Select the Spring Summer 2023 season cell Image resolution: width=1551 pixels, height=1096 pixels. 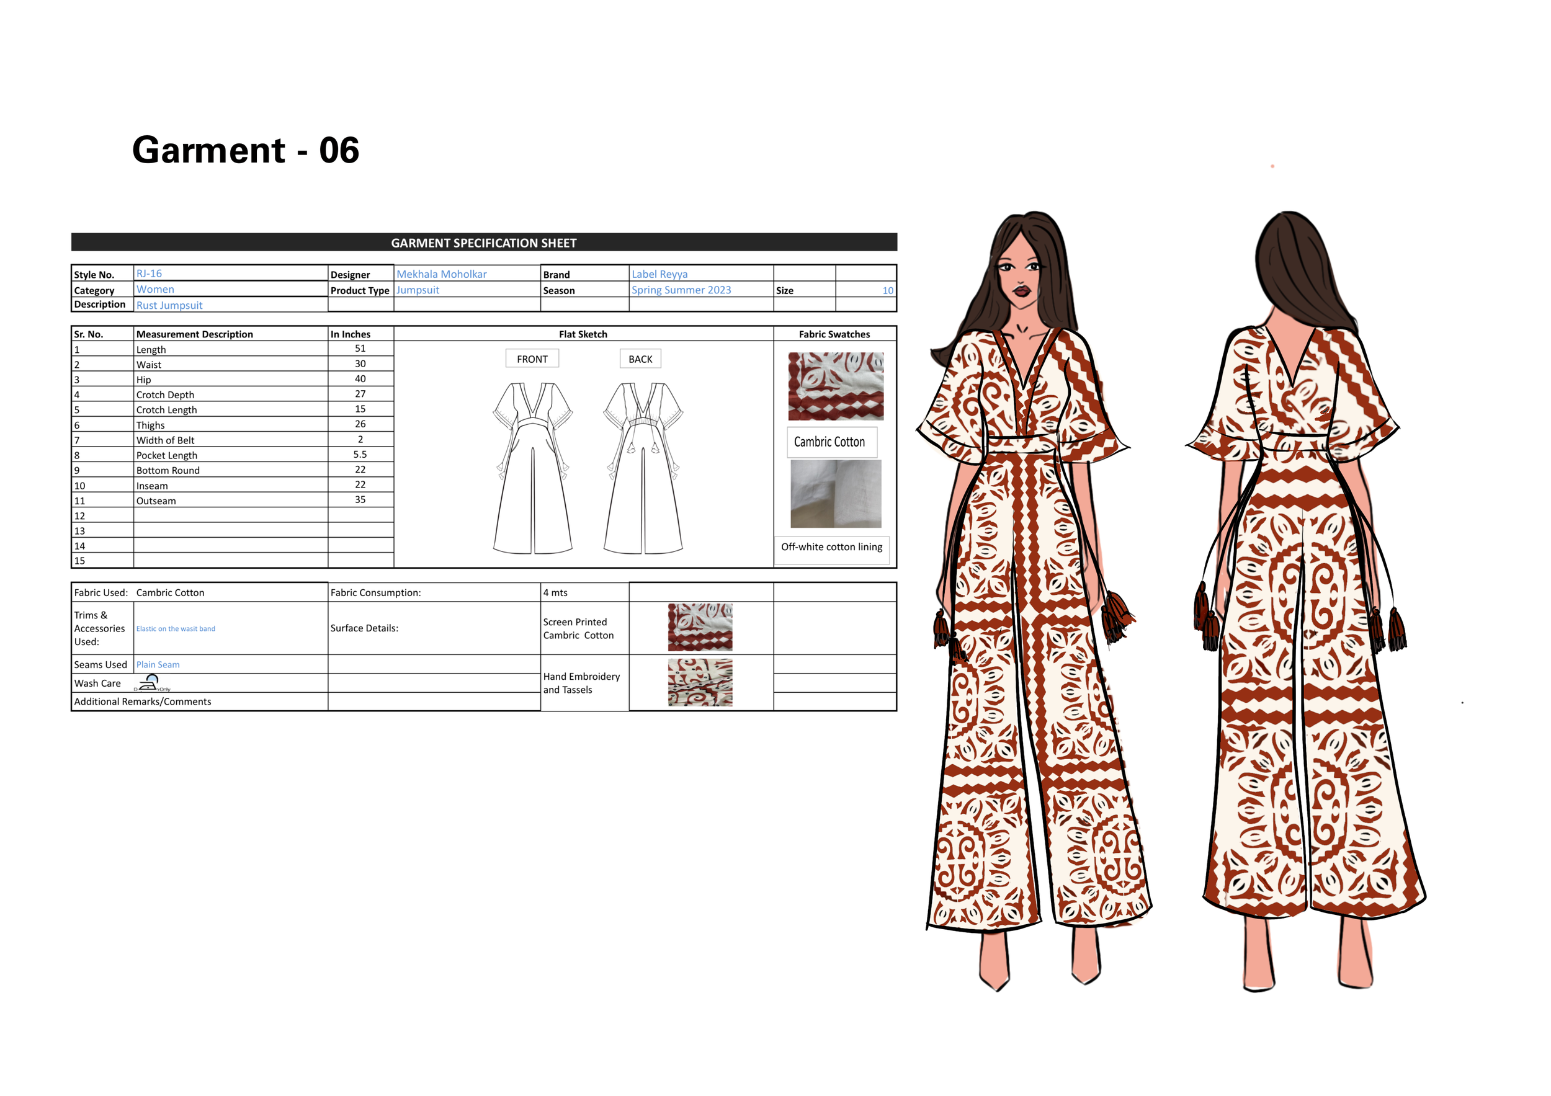pyautogui.click(x=681, y=290)
